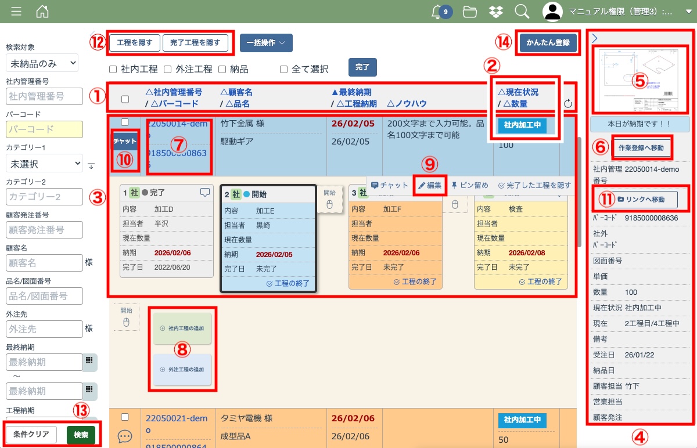
Task: Go to home via house icon
Action: 42,12
